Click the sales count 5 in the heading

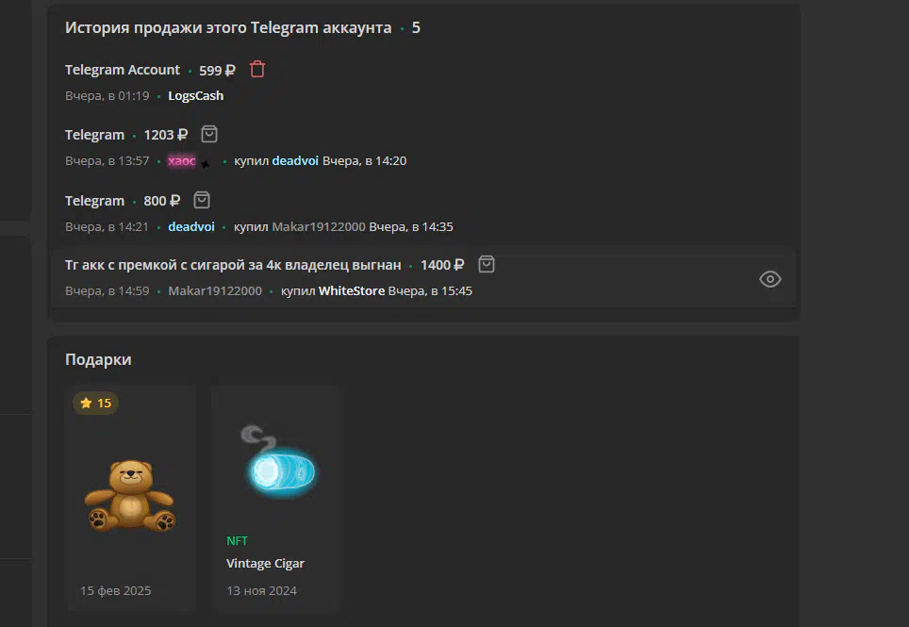416,28
